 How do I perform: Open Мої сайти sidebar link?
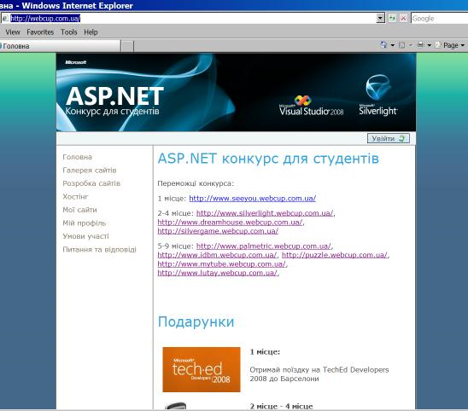pos(79,210)
